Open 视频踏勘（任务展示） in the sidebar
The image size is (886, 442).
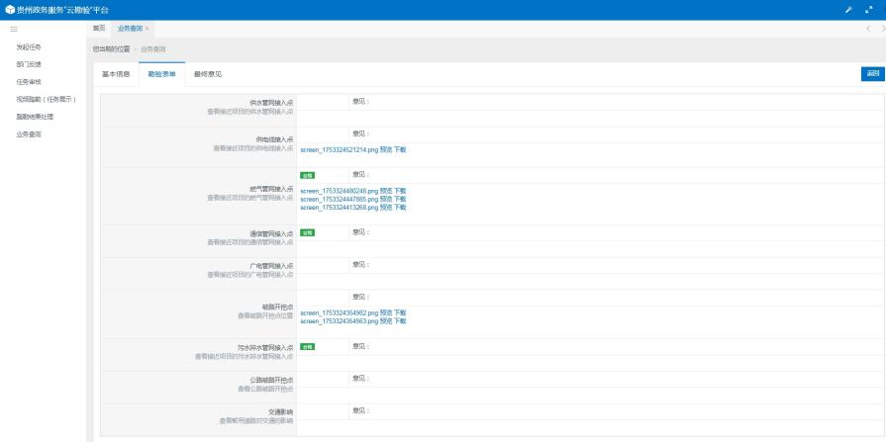[46, 99]
